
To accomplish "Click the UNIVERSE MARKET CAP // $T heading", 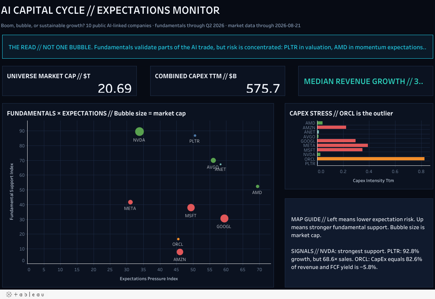I will tap(49, 76).
